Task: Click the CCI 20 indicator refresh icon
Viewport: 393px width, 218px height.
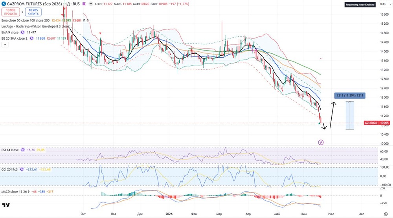Action: (22, 169)
